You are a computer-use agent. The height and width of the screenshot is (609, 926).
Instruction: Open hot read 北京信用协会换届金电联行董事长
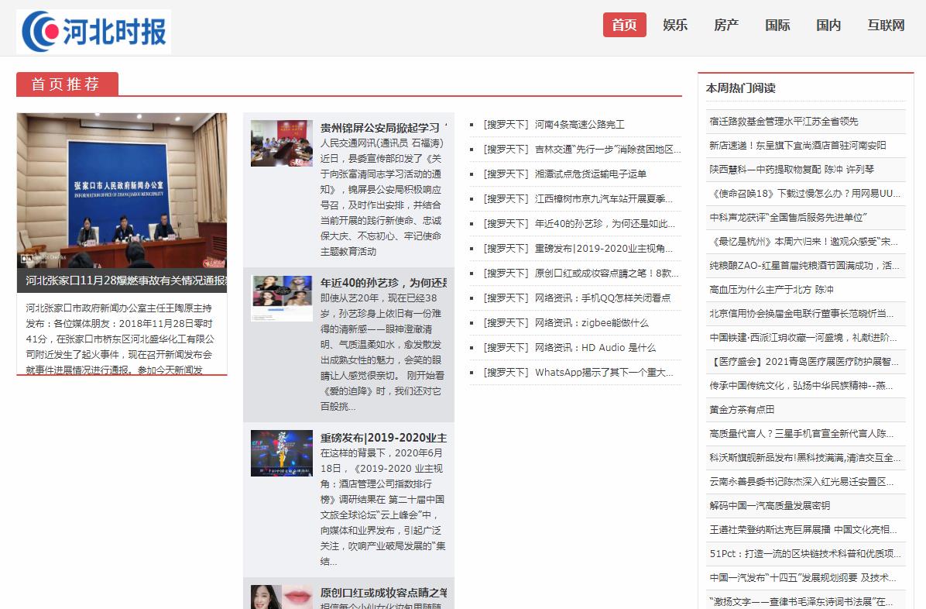coord(801,313)
